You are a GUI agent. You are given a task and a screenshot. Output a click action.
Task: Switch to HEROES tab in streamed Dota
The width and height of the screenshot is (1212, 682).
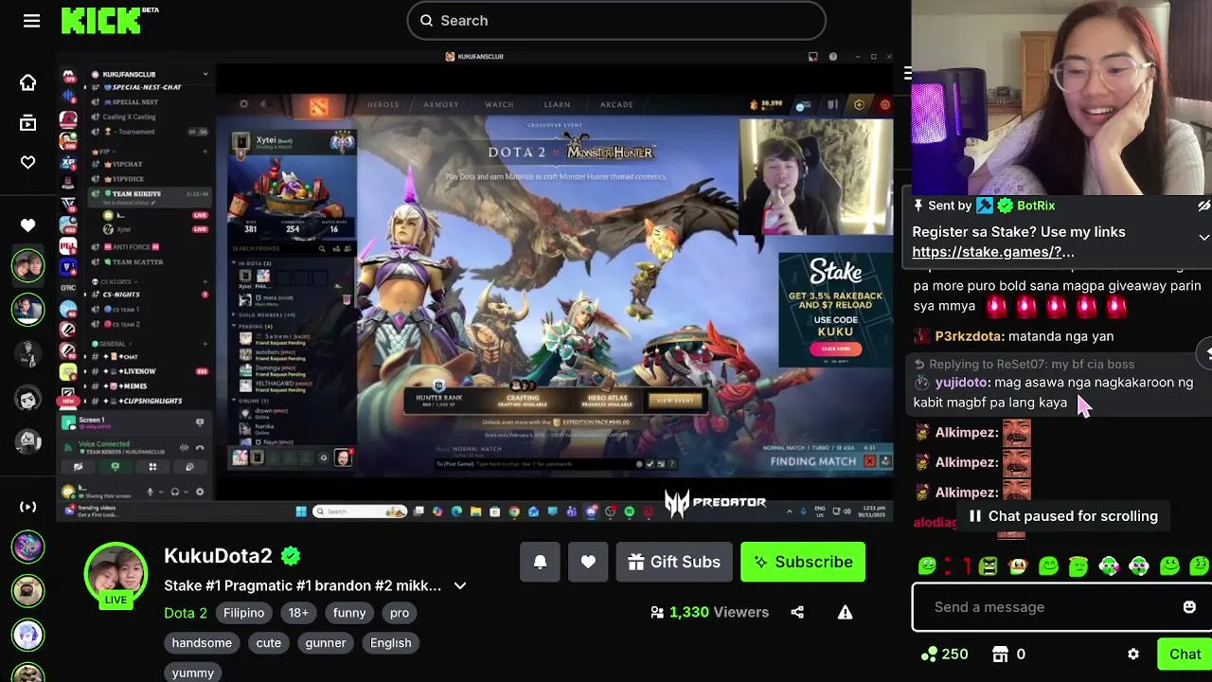pos(383,105)
